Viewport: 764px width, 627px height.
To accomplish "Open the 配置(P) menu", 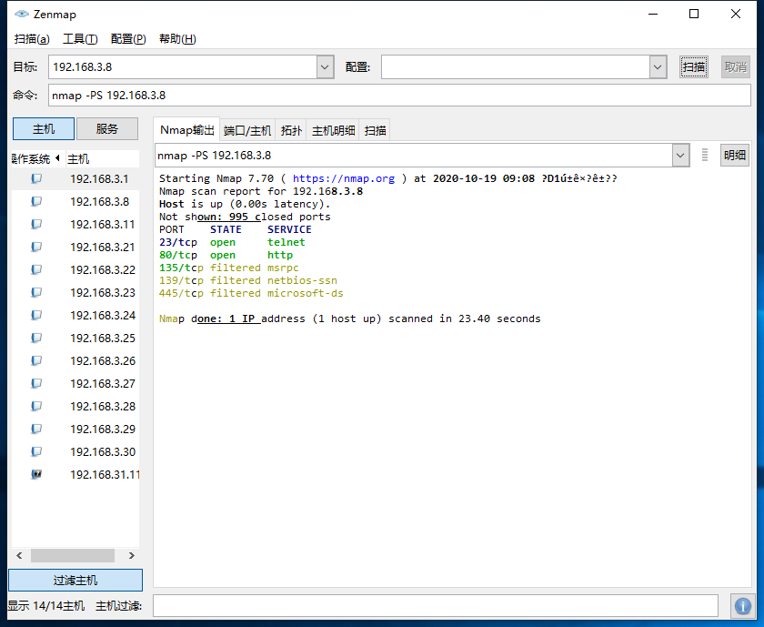I will (x=128, y=39).
